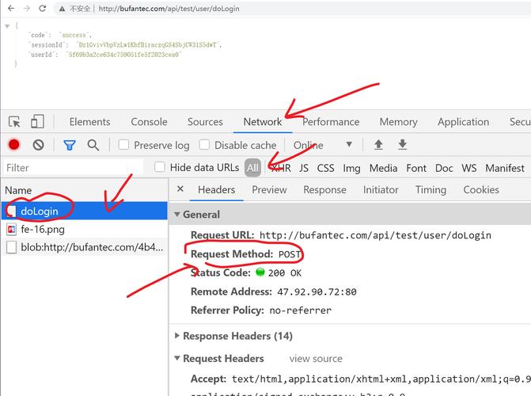
Task: Click the userId value in JSON
Action: point(123,55)
